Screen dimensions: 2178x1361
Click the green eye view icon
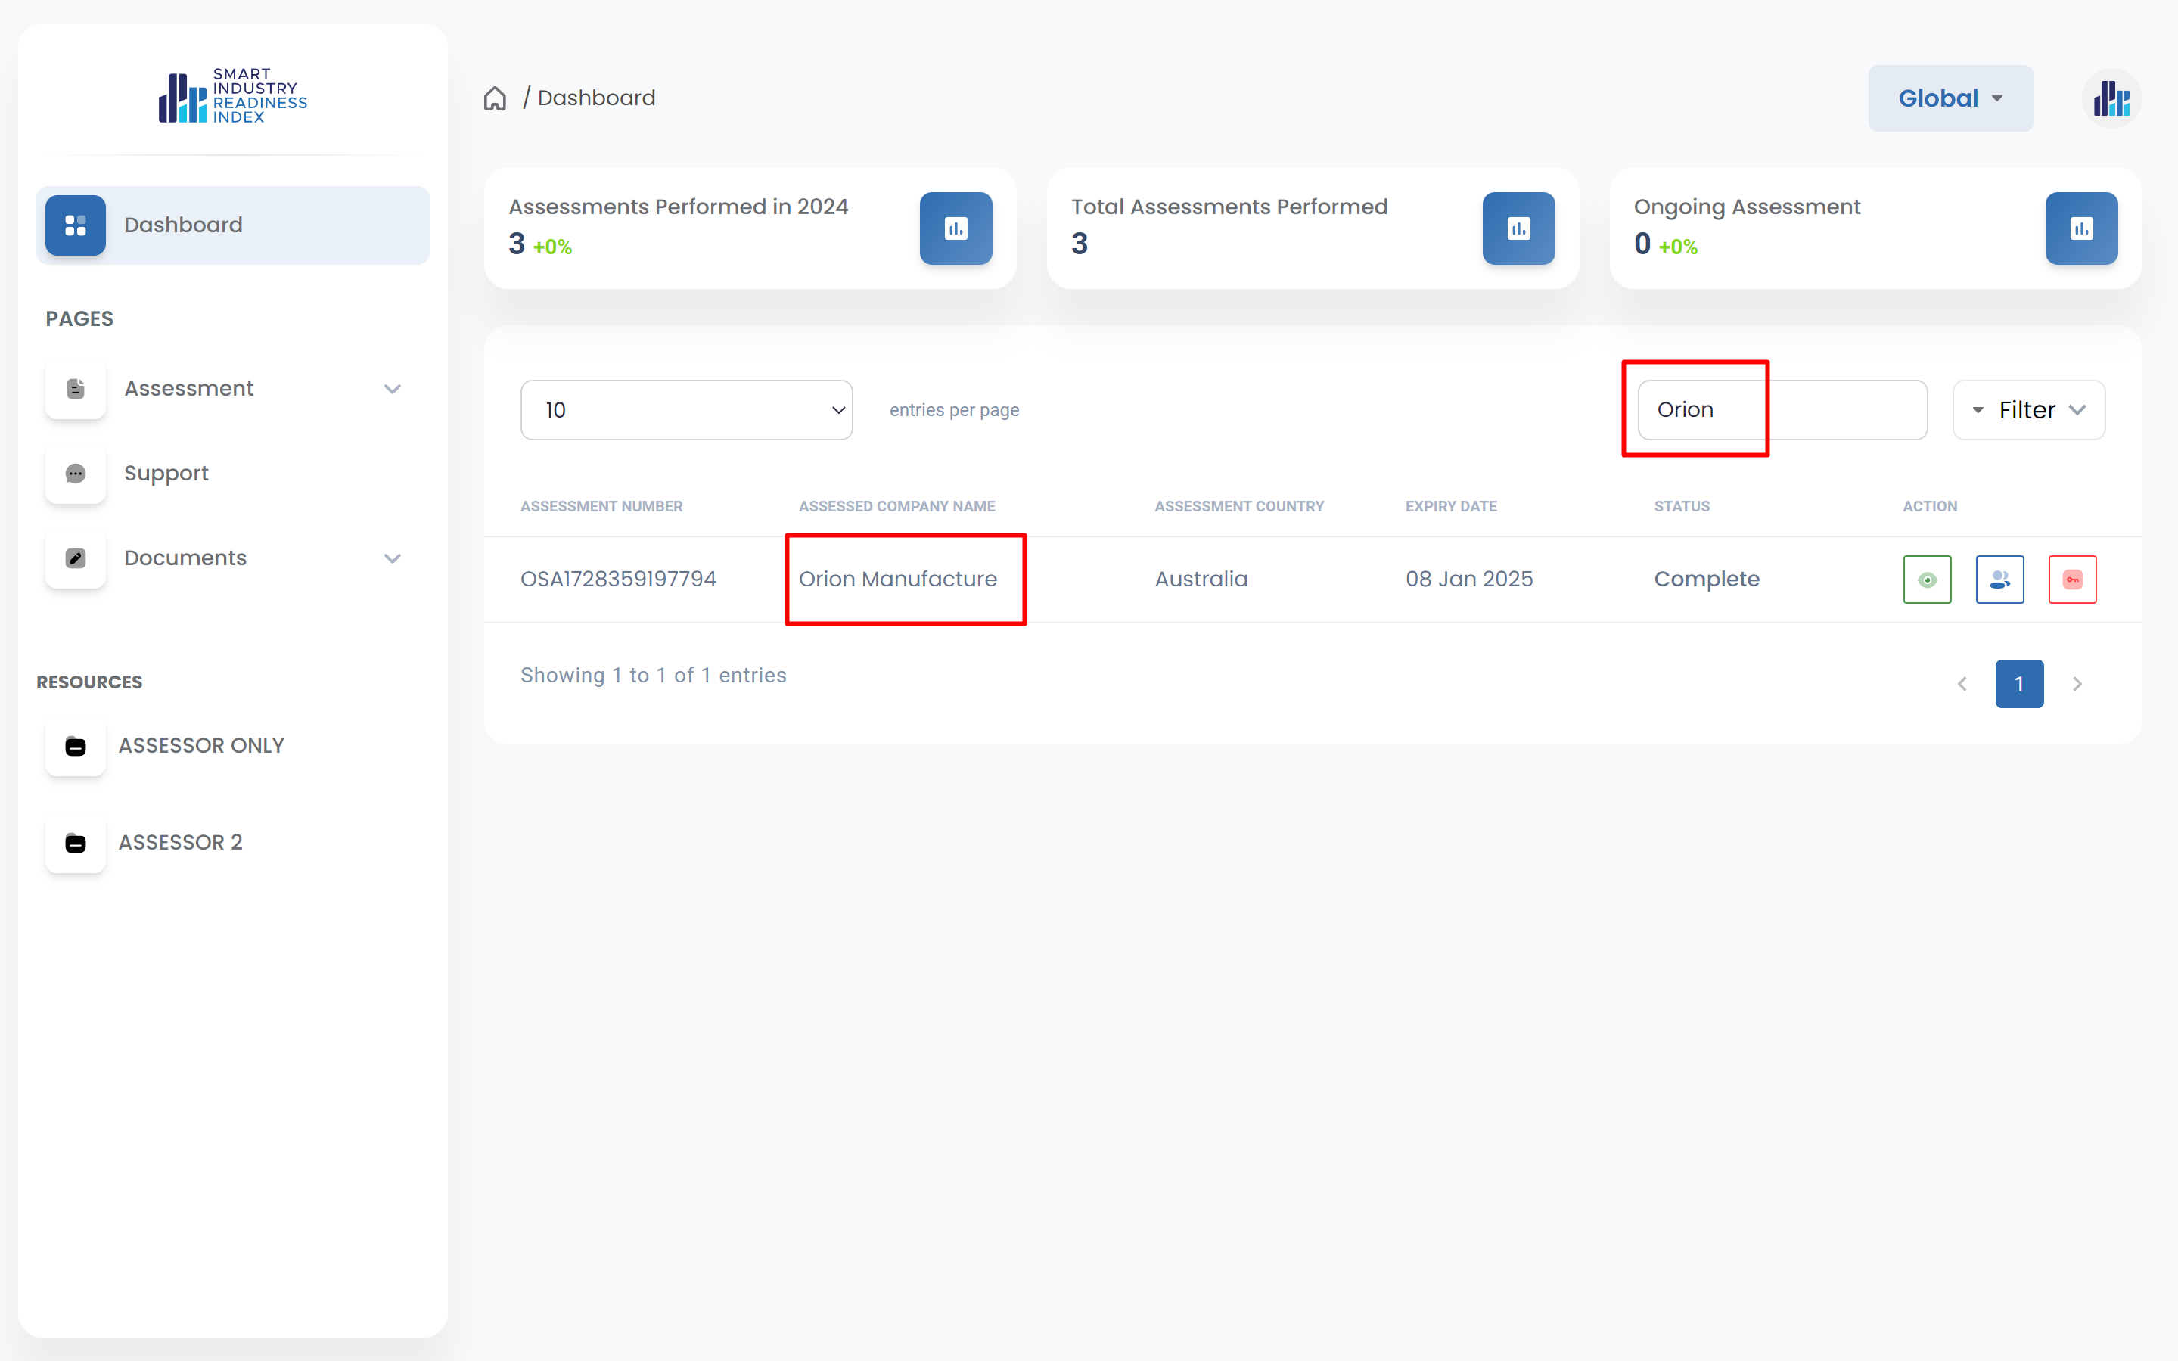tap(1927, 580)
